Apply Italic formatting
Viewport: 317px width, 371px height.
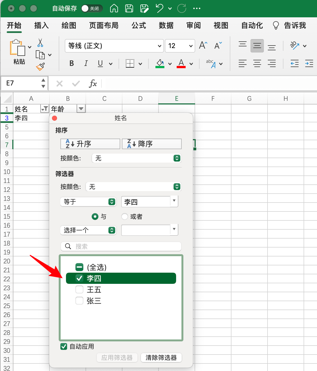pyautogui.click(x=86, y=63)
